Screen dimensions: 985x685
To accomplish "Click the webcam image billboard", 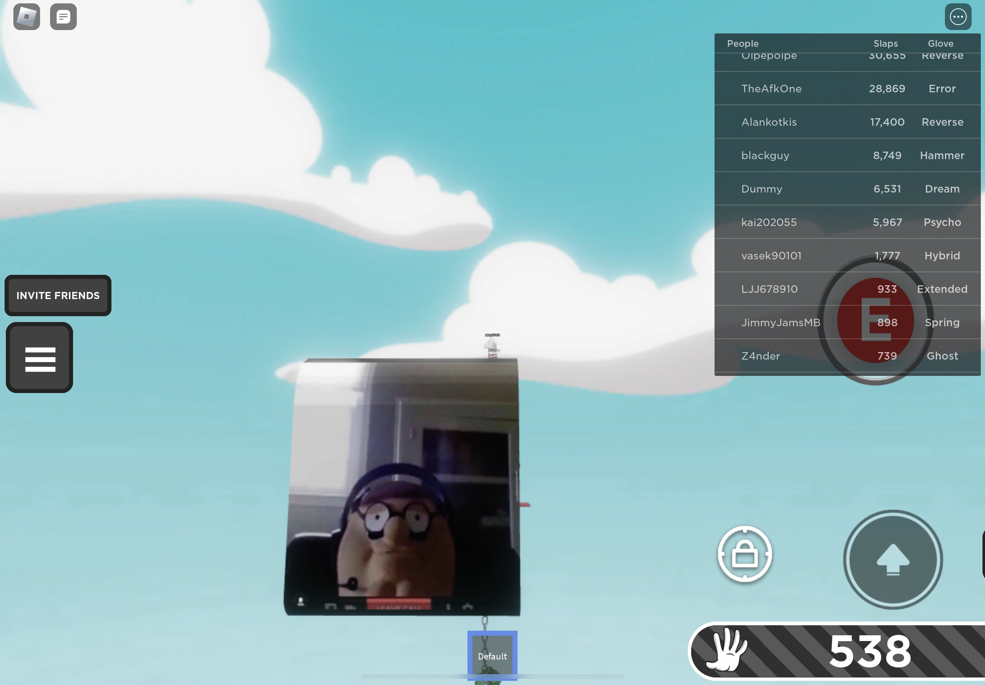I will coord(402,487).
